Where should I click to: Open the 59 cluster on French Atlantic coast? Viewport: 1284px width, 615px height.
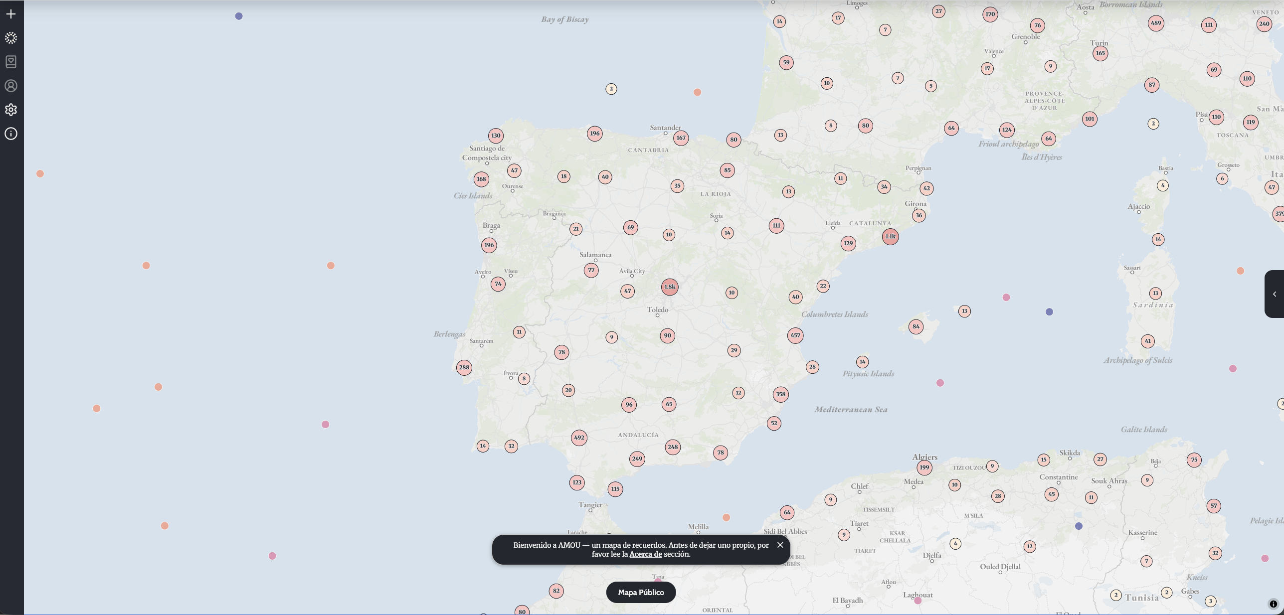pos(786,62)
